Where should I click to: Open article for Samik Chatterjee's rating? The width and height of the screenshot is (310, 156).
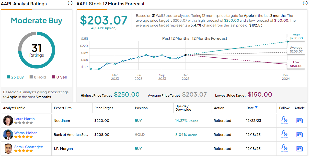[x=300, y=149]
